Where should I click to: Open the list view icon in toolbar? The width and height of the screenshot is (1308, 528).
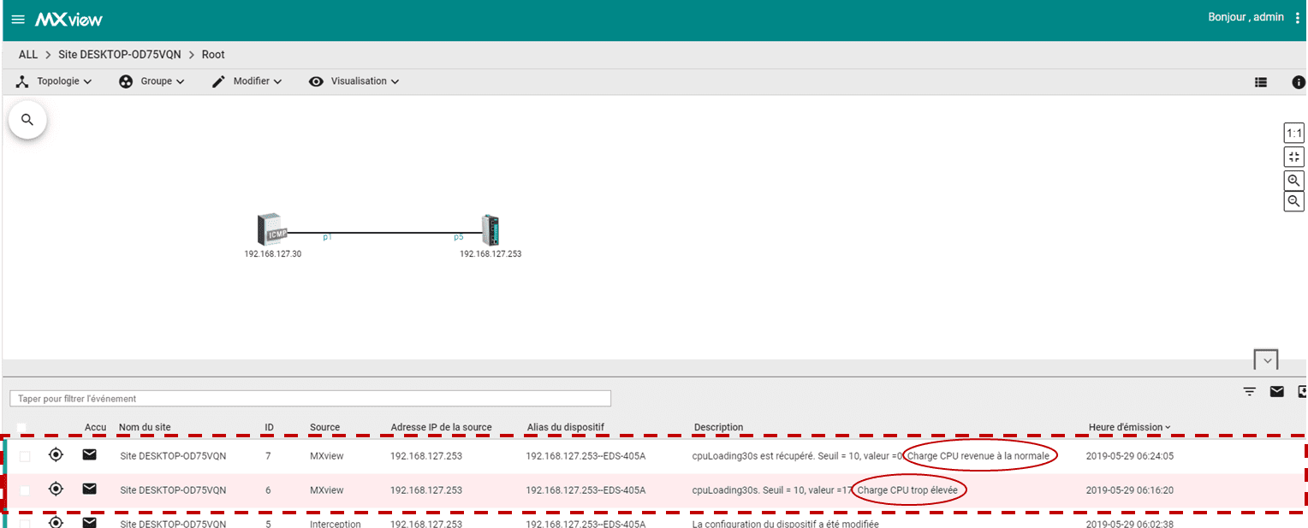click(x=1260, y=82)
